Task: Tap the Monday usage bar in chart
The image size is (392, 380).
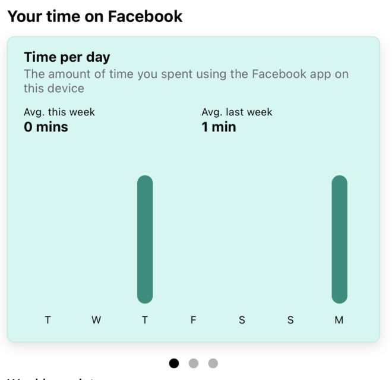Action: click(340, 239)
